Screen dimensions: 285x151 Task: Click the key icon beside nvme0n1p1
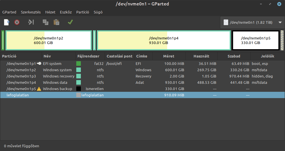[39, 63]
